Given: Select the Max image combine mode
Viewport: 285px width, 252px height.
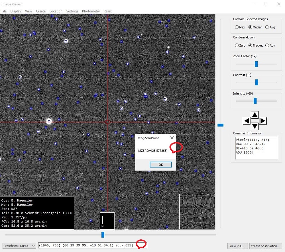Looking at the screenshot, I should 237,27.
